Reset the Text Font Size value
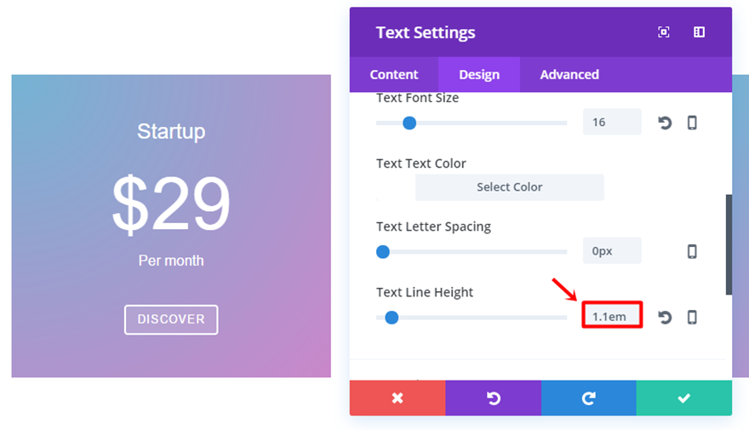 (665, 123)
